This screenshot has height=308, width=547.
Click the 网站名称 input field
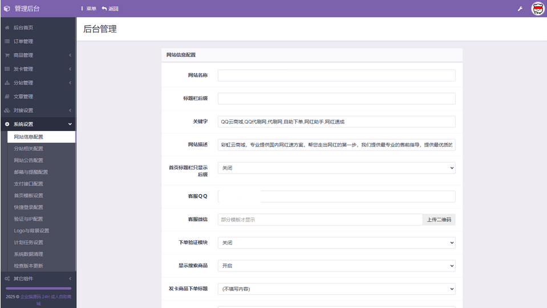click(x=337, y=75)
